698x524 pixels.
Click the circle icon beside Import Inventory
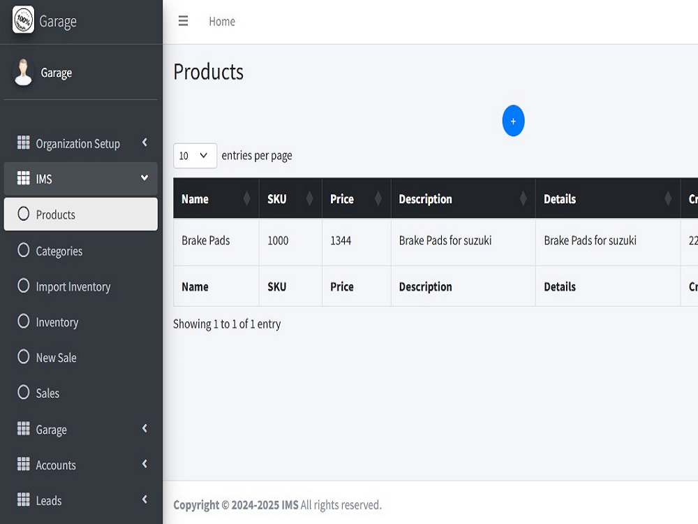point(24,286)
